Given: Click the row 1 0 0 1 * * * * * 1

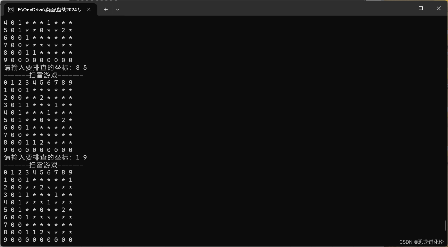Looking at the screenshot, I should click(38, 180).
